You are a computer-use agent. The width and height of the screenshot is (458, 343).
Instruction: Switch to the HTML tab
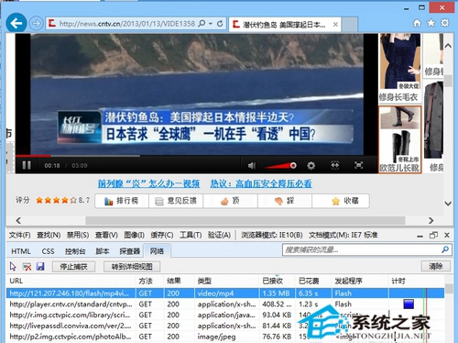pyautogui.click(x=21, y=251)
